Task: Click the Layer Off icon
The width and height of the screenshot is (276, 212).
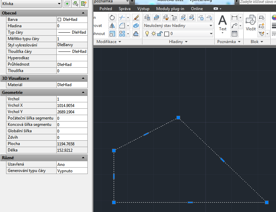Action: point(209,17)
